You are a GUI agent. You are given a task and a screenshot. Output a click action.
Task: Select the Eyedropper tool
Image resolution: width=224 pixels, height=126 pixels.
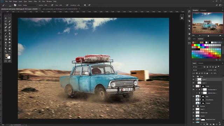[9, 24]
